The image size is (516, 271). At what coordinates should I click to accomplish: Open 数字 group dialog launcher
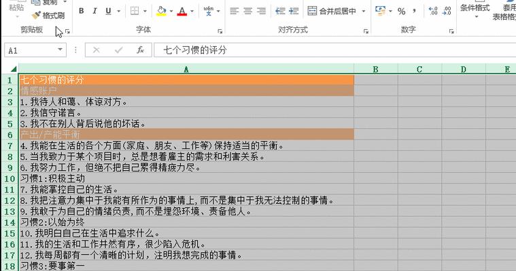451,31
